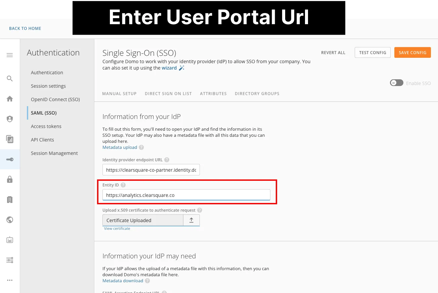Open the padlock icon in sidebar

tap(10, 179)
